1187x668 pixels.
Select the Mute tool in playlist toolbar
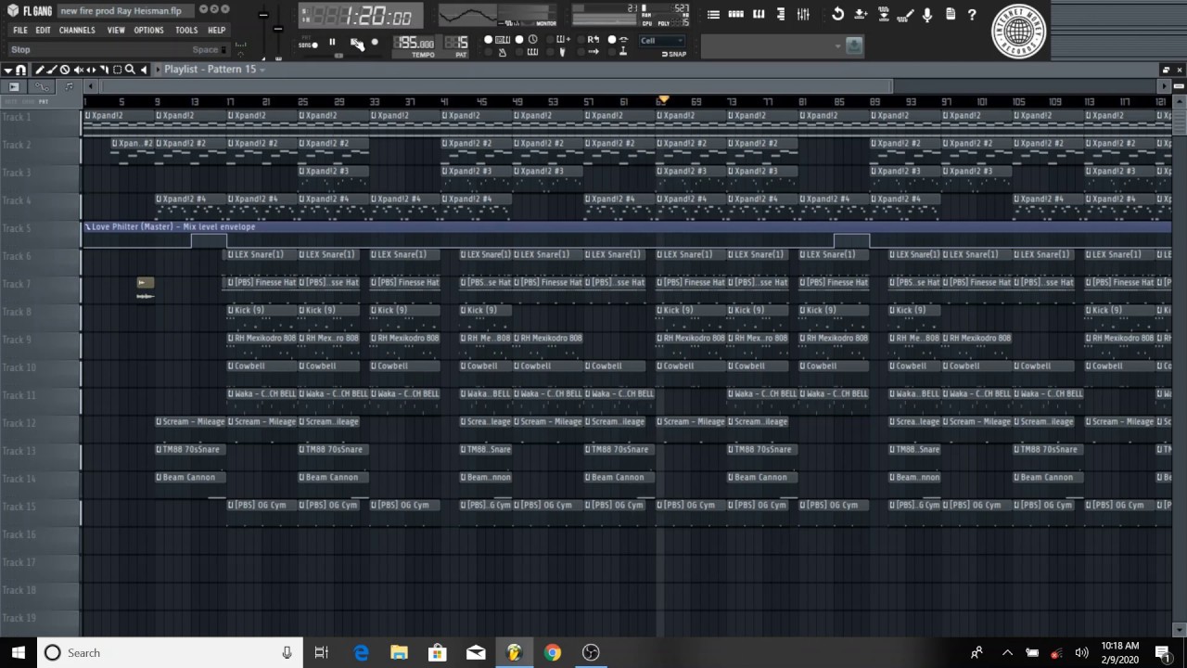pos(79,70)
